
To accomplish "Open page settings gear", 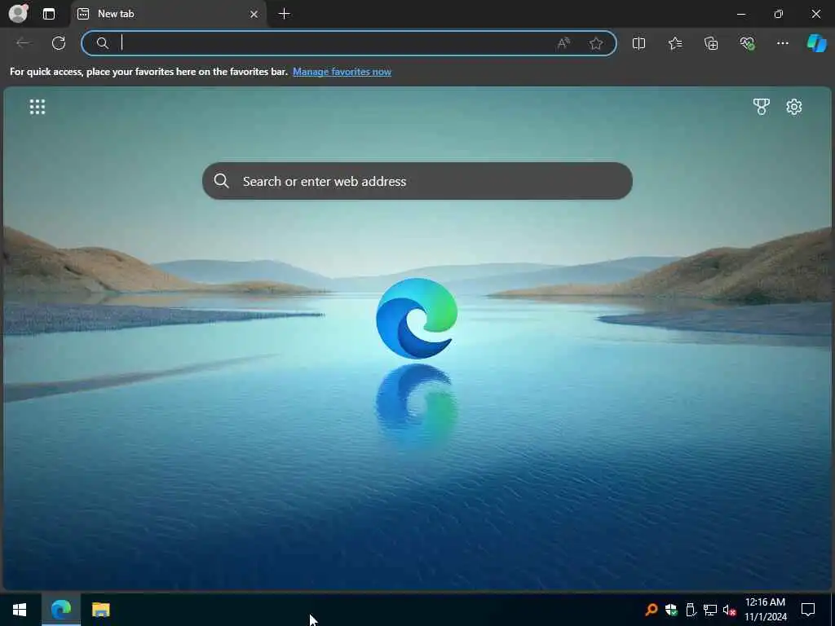I will [x=794, y=107].
